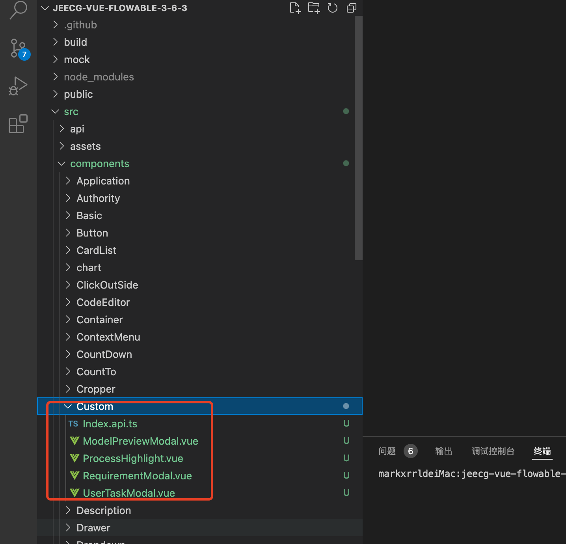Expand the Cropper folder
566x544 pixels.
68,389
